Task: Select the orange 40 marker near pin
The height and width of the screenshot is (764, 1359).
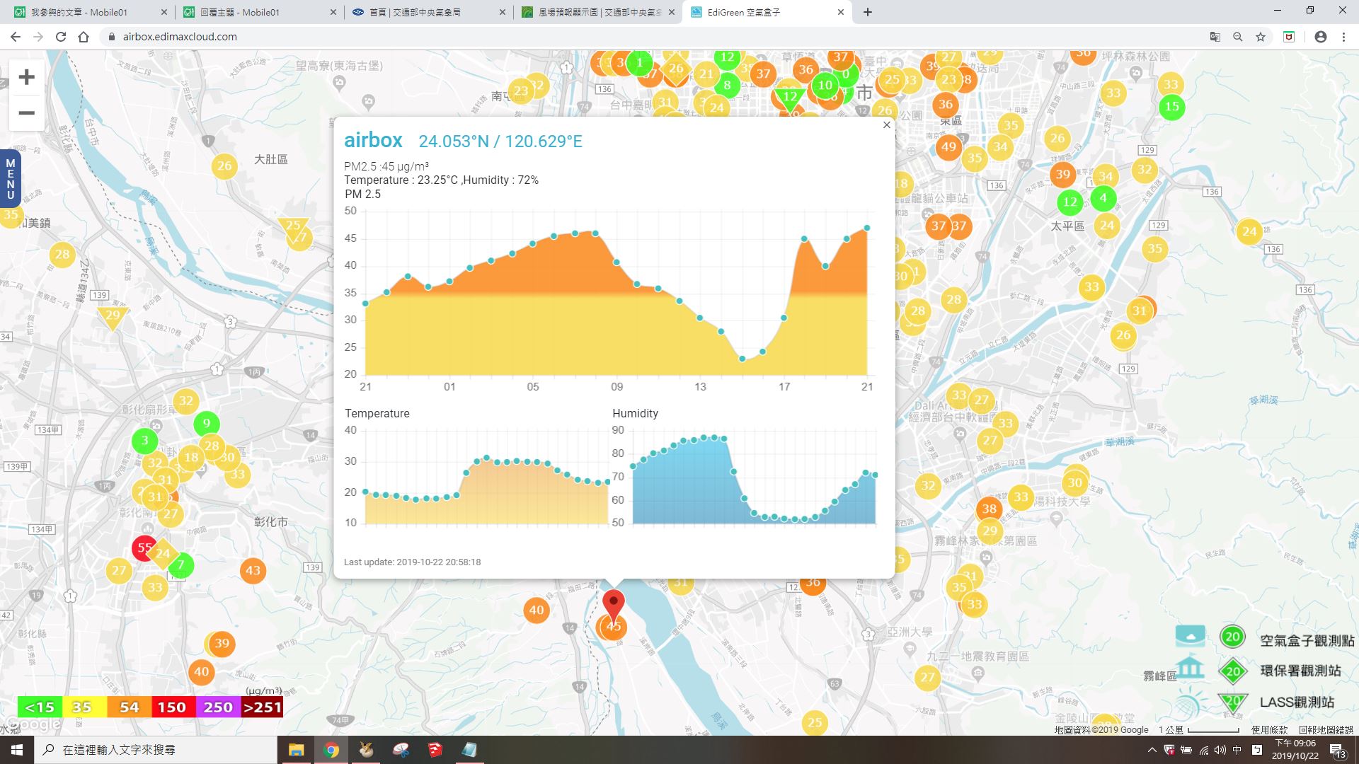Action: point(537,610)
